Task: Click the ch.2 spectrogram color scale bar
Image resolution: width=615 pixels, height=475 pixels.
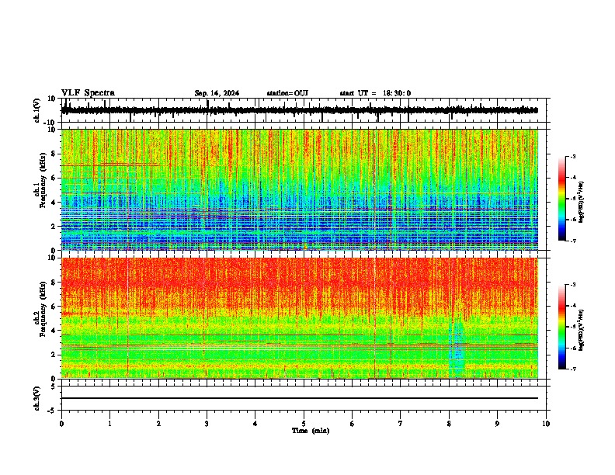Action: 562,327
